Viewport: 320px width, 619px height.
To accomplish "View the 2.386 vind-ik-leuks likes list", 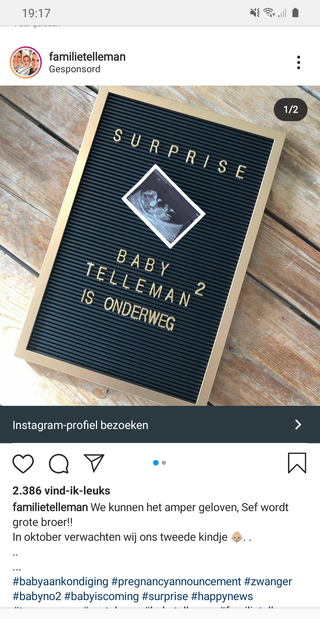I will [61, 491].
